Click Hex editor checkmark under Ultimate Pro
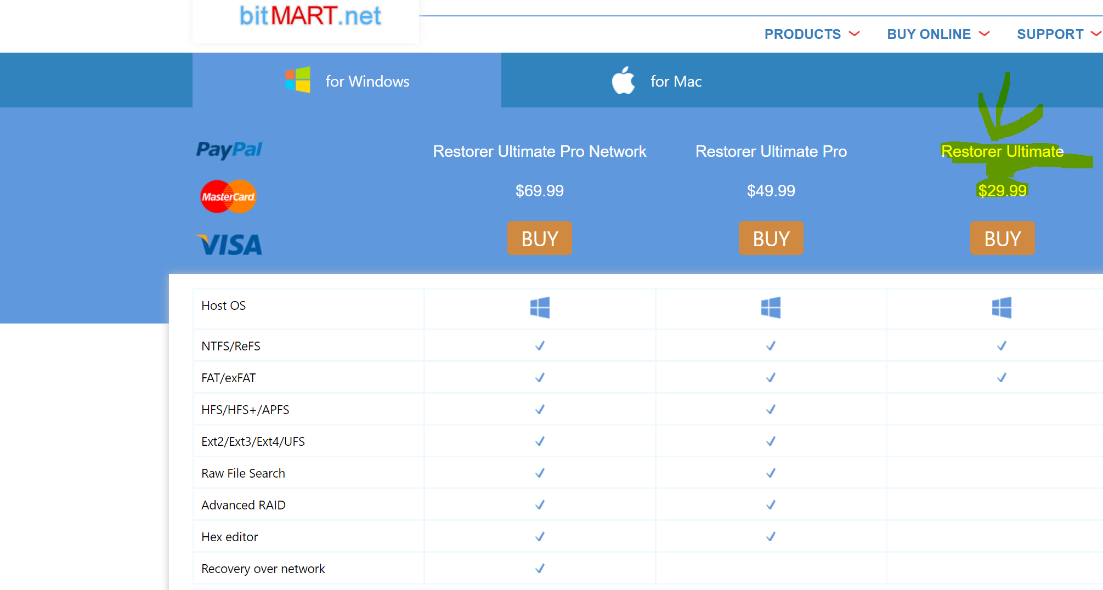 click(x=771, y=537)
